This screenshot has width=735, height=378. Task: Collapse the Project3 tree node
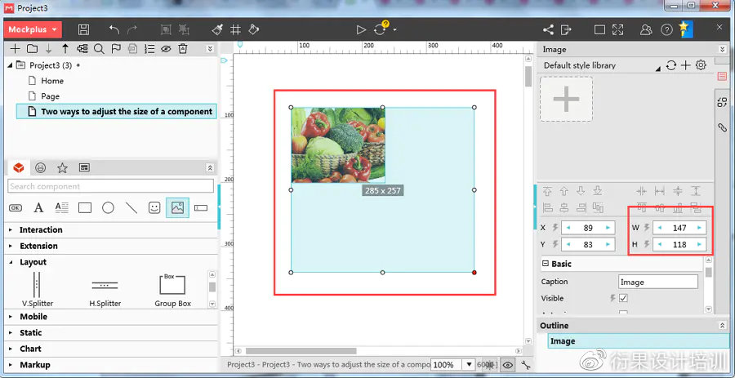[x=11, y=65]
